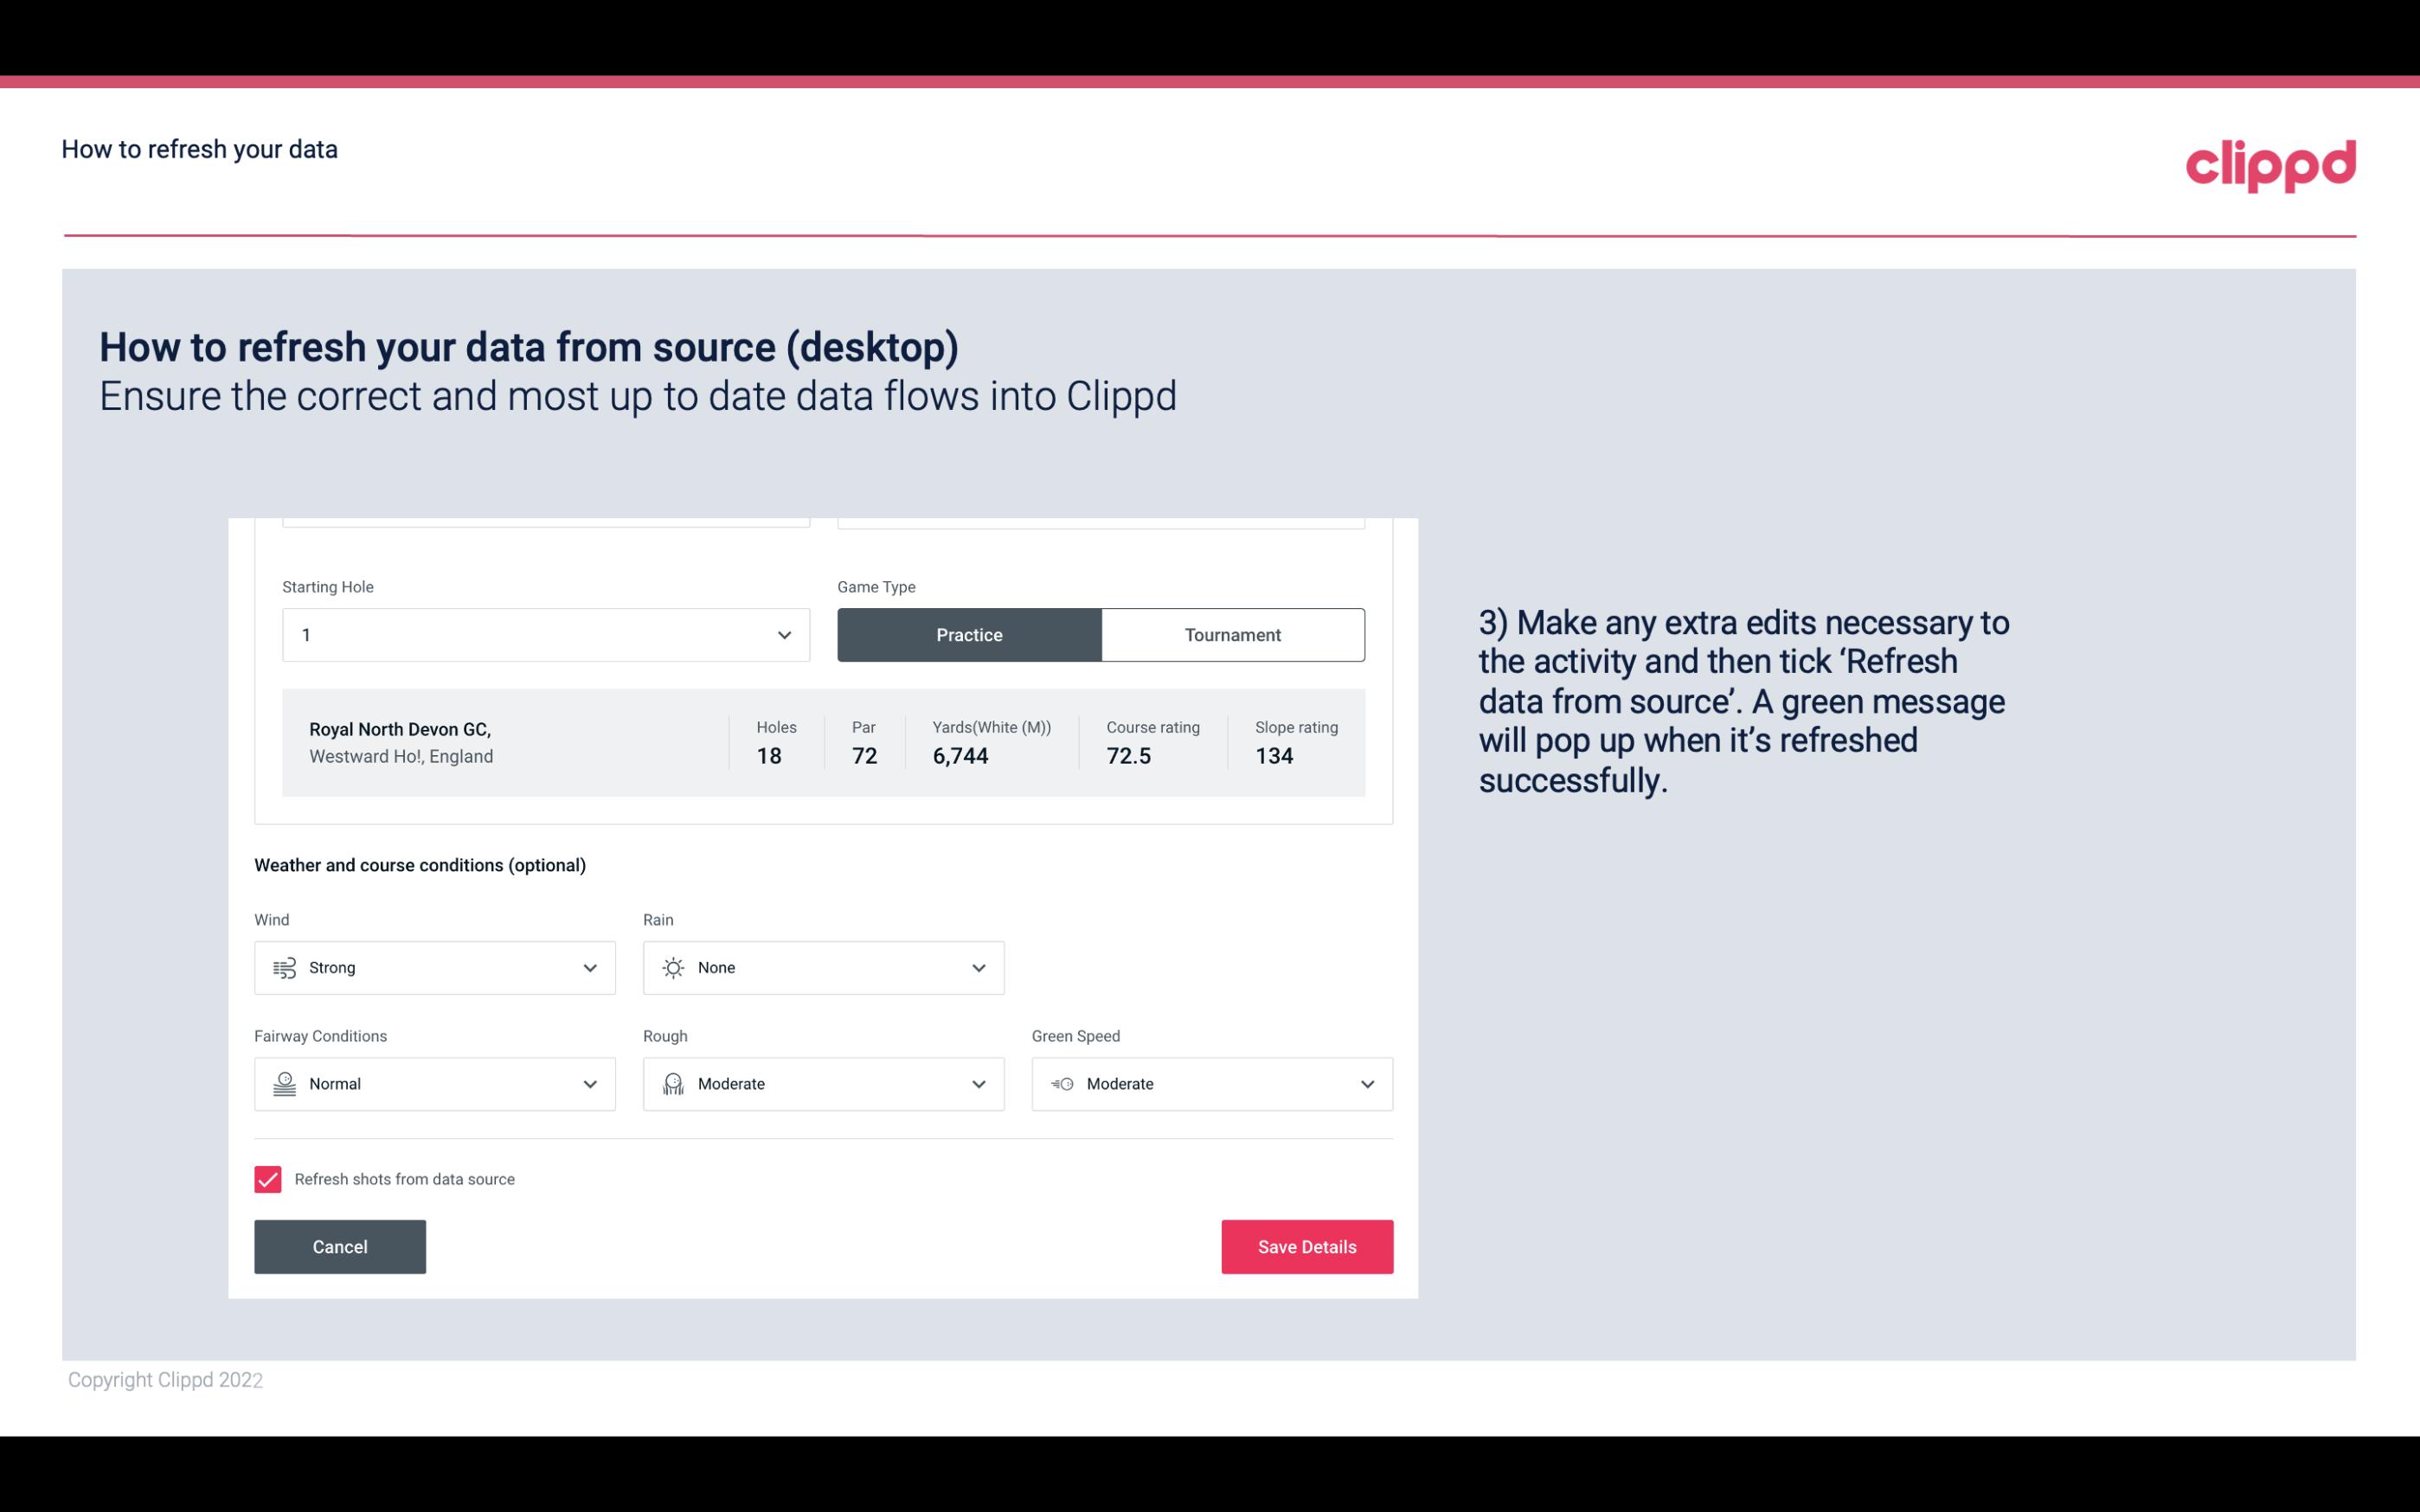
Task: Toggle Practice game type selector
Action: tap(969, 634)
